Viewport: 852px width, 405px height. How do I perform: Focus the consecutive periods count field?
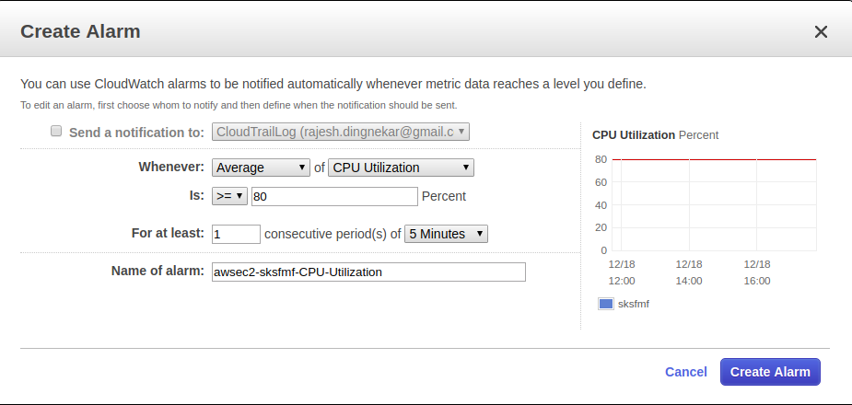pyautogui.click(x=236, y=234)
